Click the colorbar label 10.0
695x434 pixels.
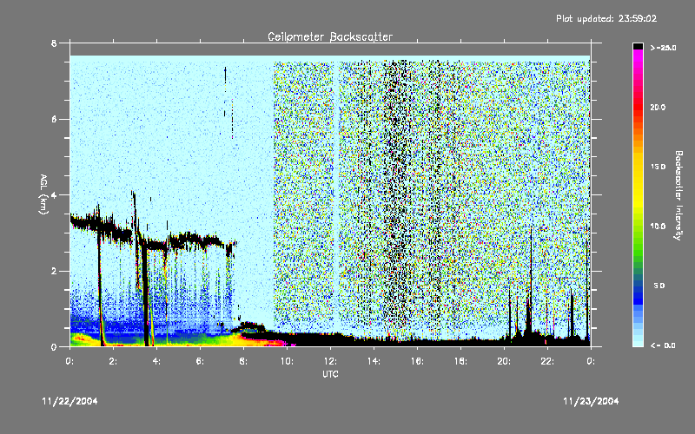[658, 226]
